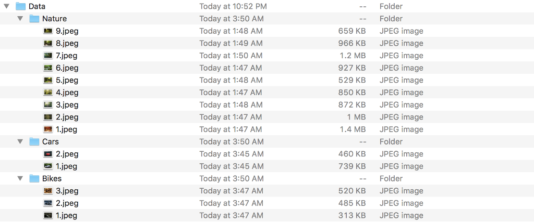Click thumbnail icon of Nature 1.jpeg

point(48,129)
